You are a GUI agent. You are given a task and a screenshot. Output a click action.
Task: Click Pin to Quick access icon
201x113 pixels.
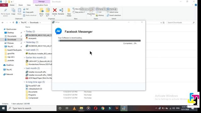(5, 10)
